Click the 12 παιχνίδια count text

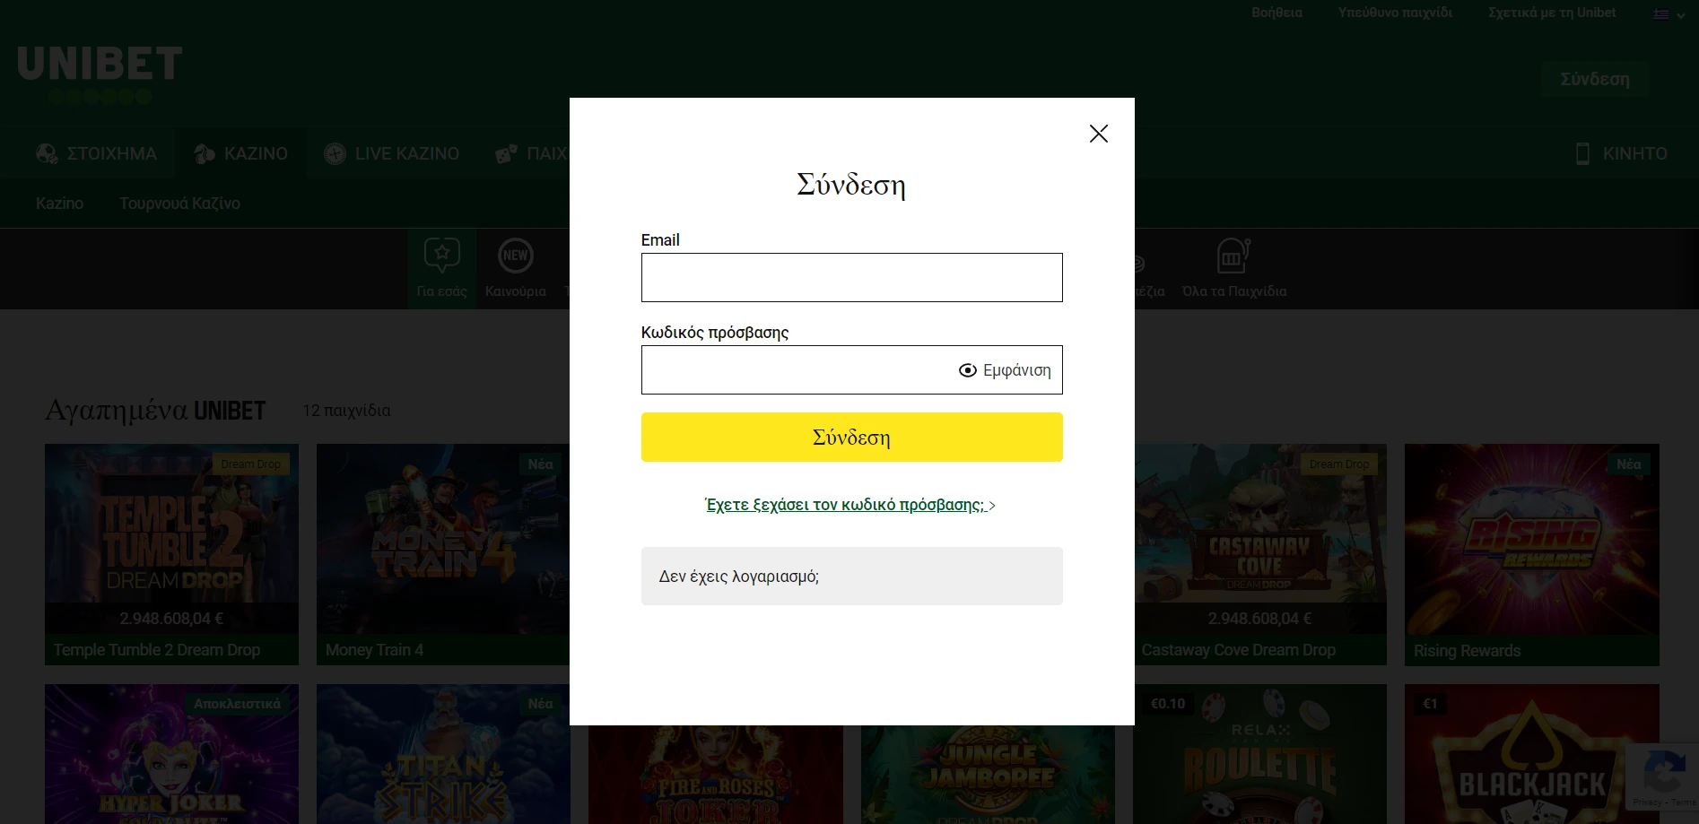(346, 411)
